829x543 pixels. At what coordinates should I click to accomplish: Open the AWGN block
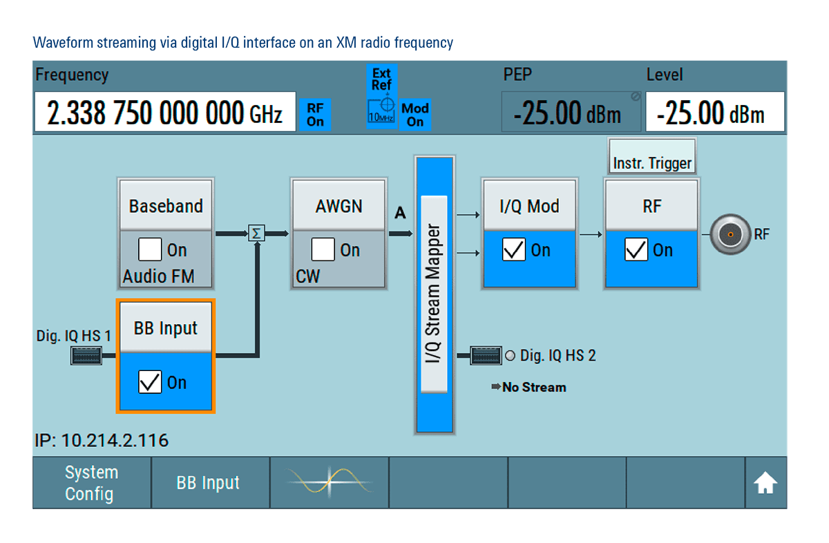pos(339,206)
